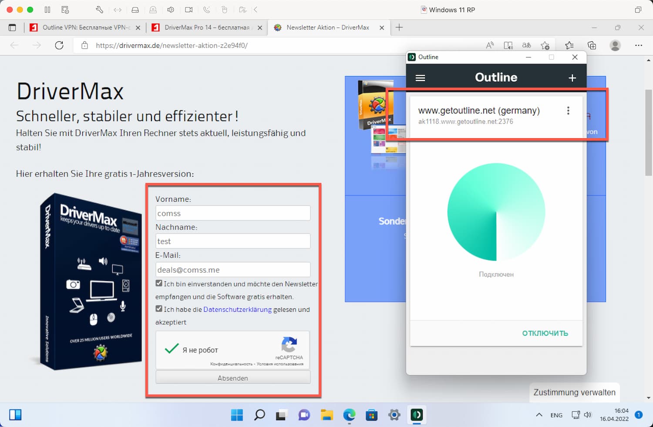Close the DriverMax Pro 14 tab
This screenshot has width=653, height=427.
coord(260,27)
